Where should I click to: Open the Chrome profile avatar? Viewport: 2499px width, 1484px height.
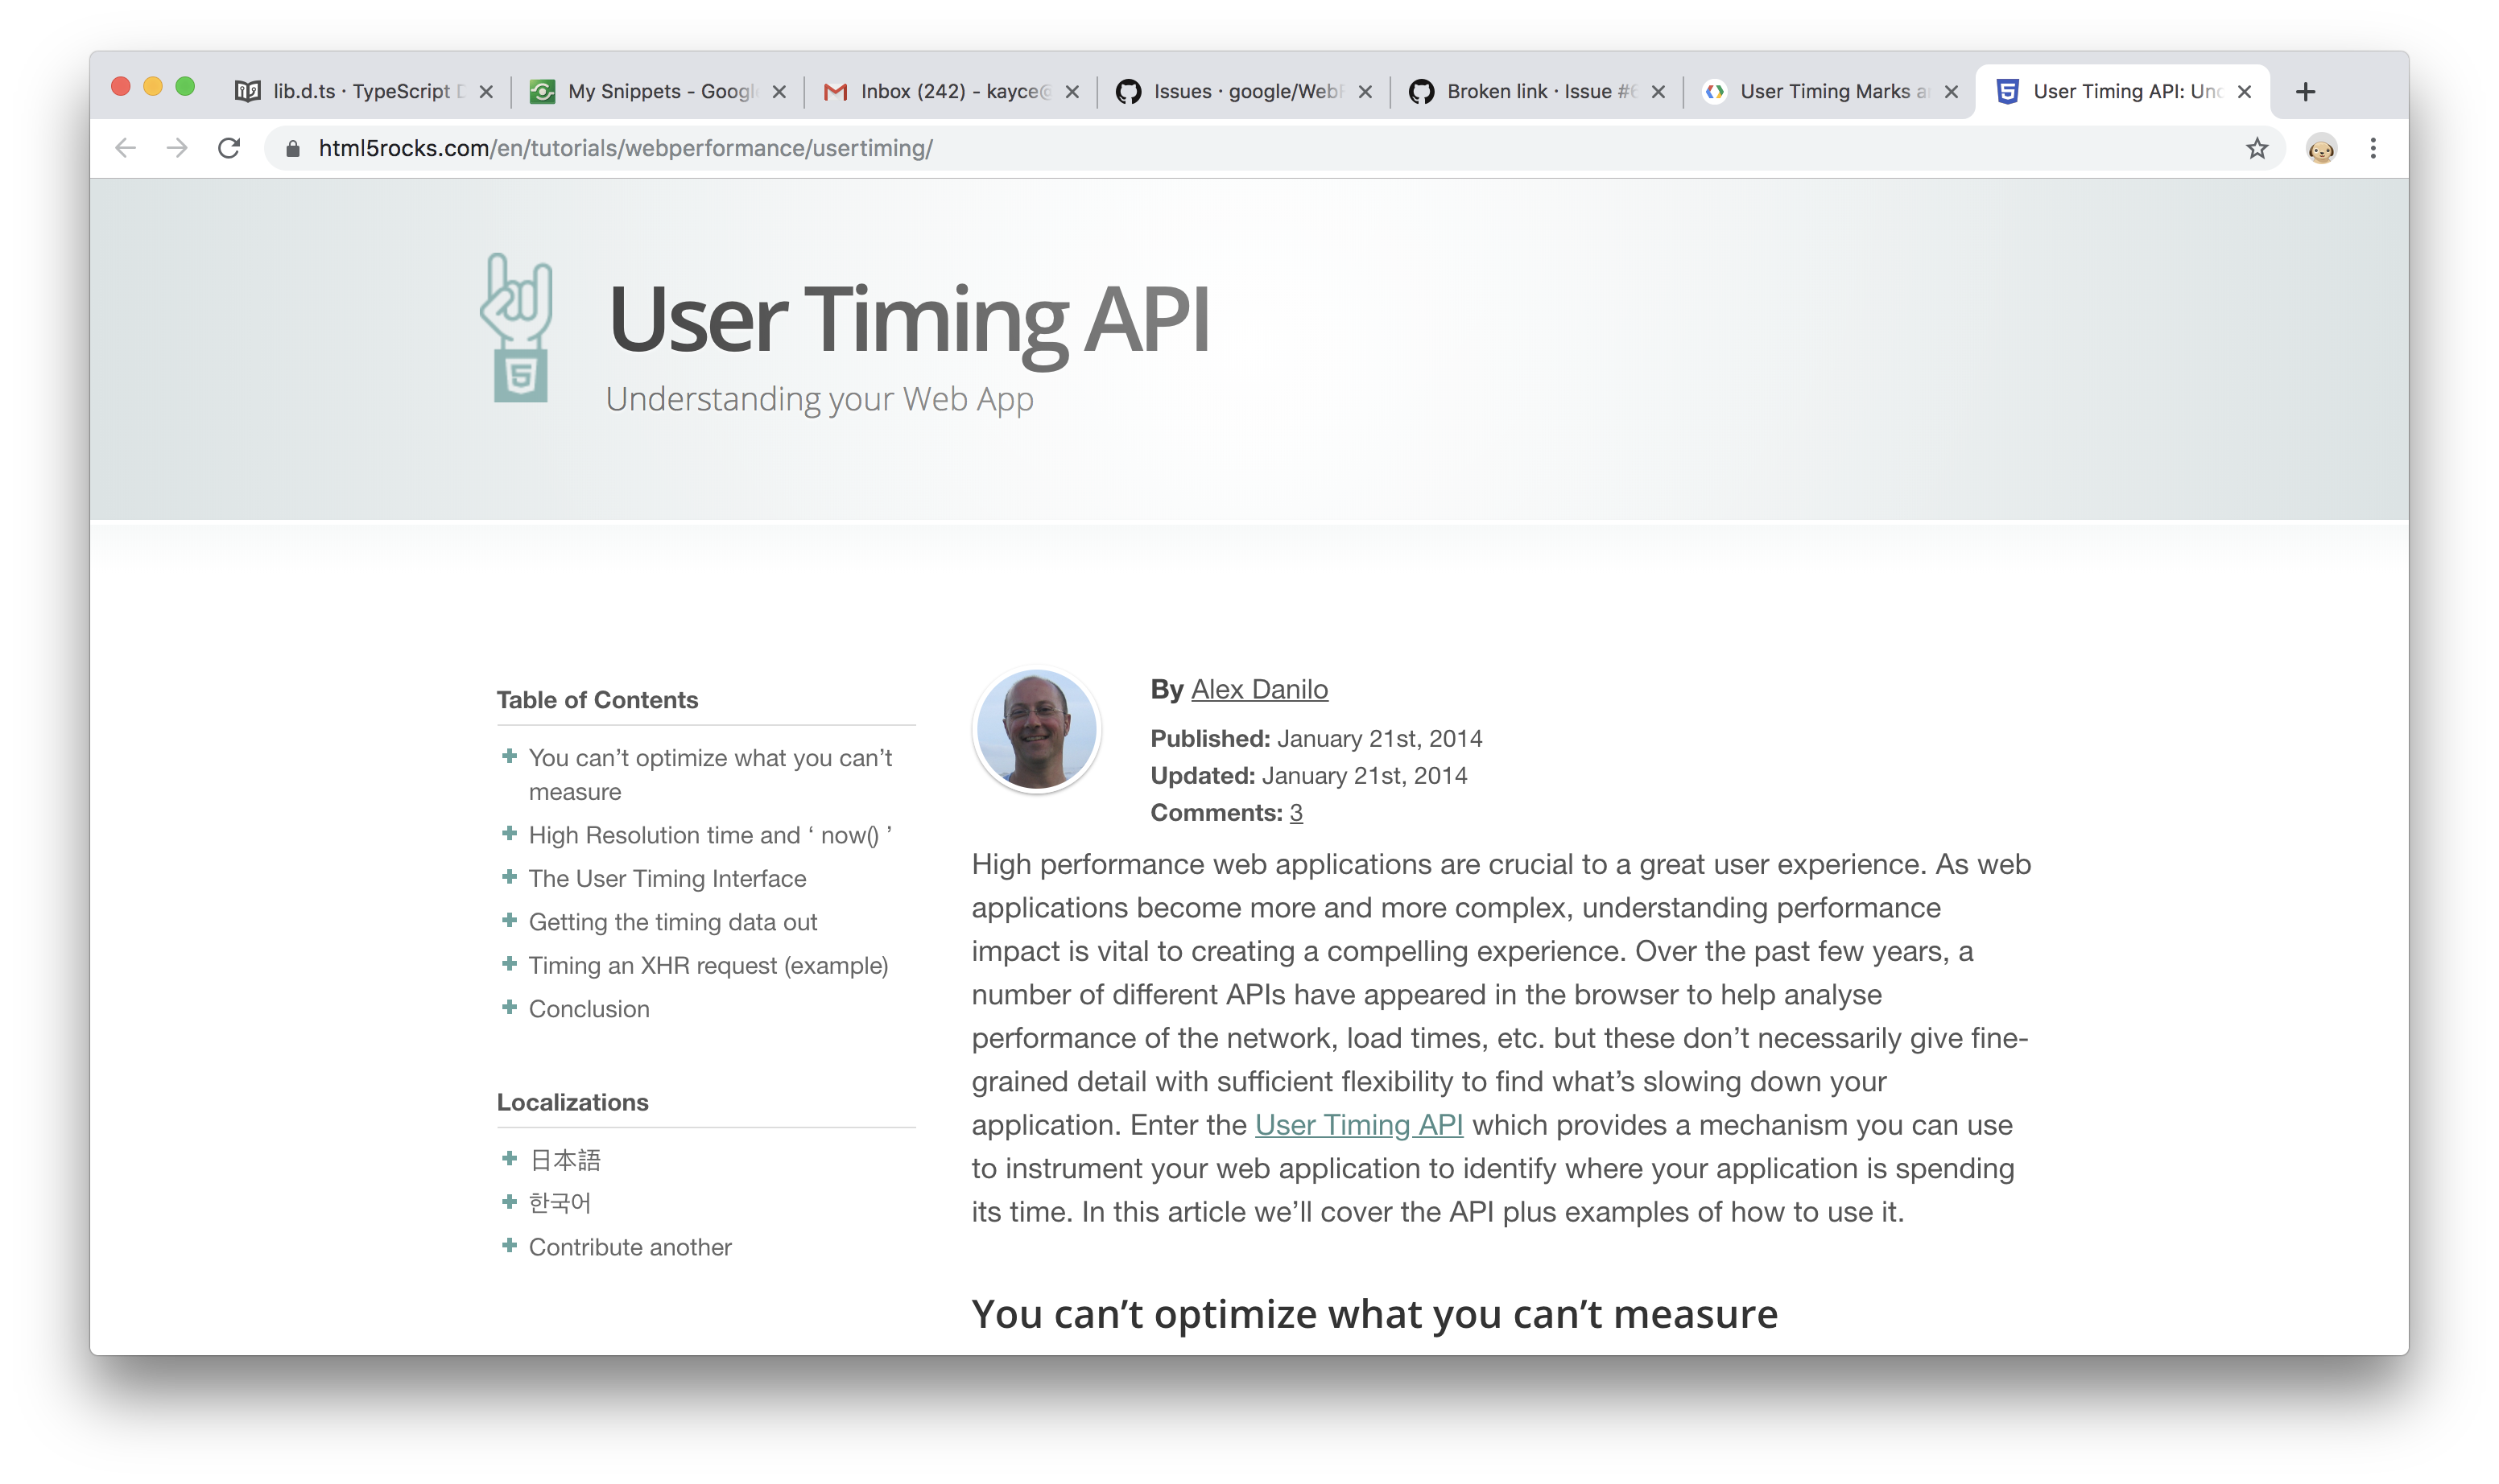2321,148
